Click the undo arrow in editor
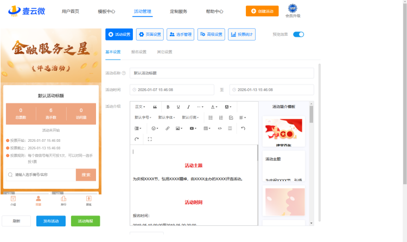The height and width of the screenshot is (242, 407). [x=243, y=128]
